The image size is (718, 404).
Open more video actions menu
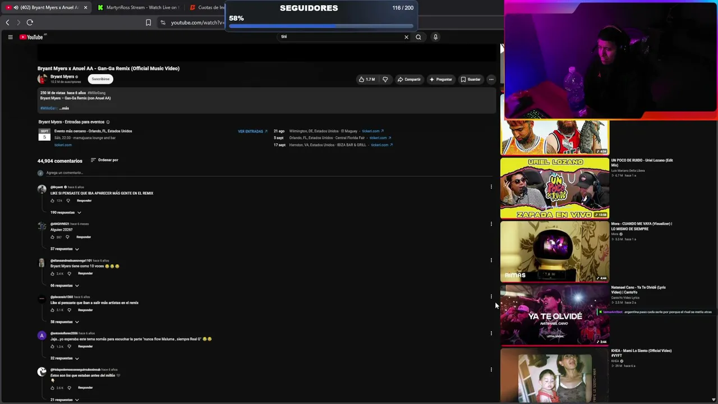pyautogui.click(x=491, y=80)
